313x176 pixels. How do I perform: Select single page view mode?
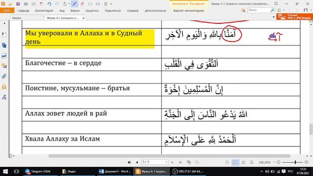[x=227, y=162]
